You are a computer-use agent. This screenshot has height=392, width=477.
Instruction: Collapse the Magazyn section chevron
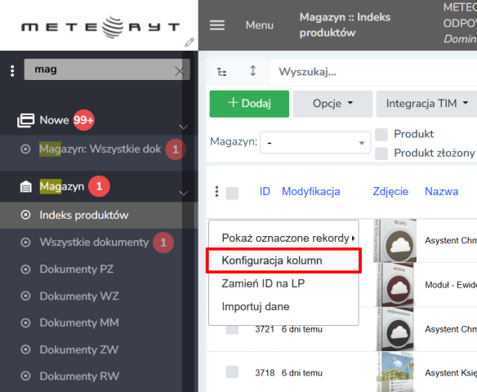184,193
